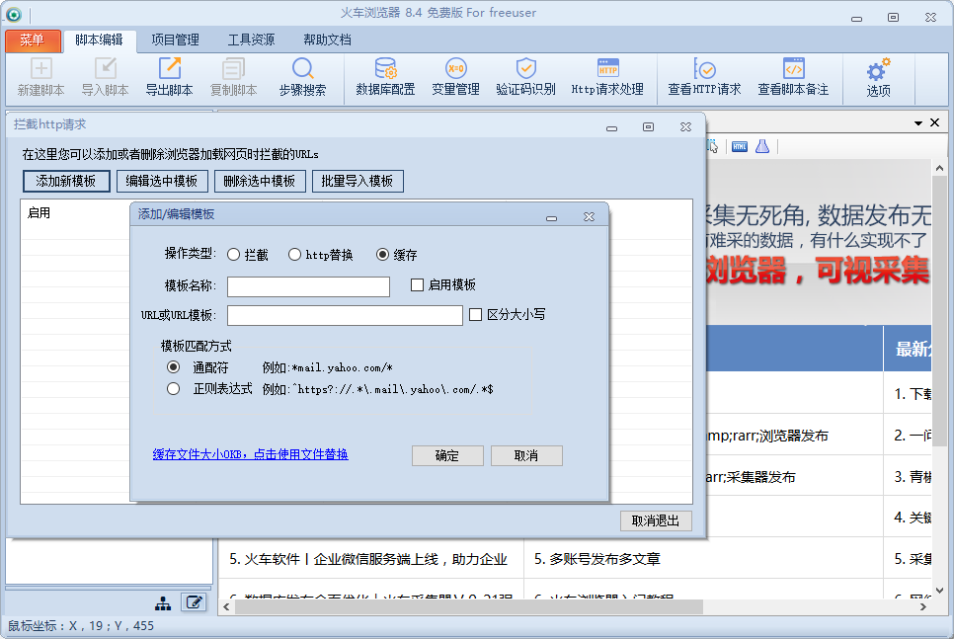Screen dimensions: 954x639
Task: Click the flask test icon in browser toolbar
Action: [x=762, y=146]
